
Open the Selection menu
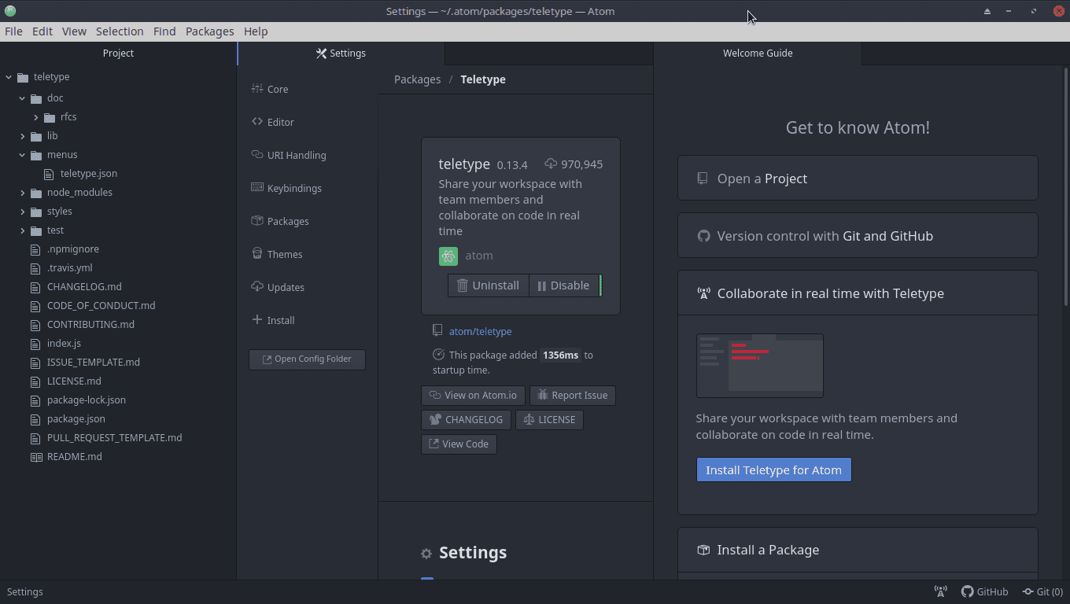pos(120,31)
